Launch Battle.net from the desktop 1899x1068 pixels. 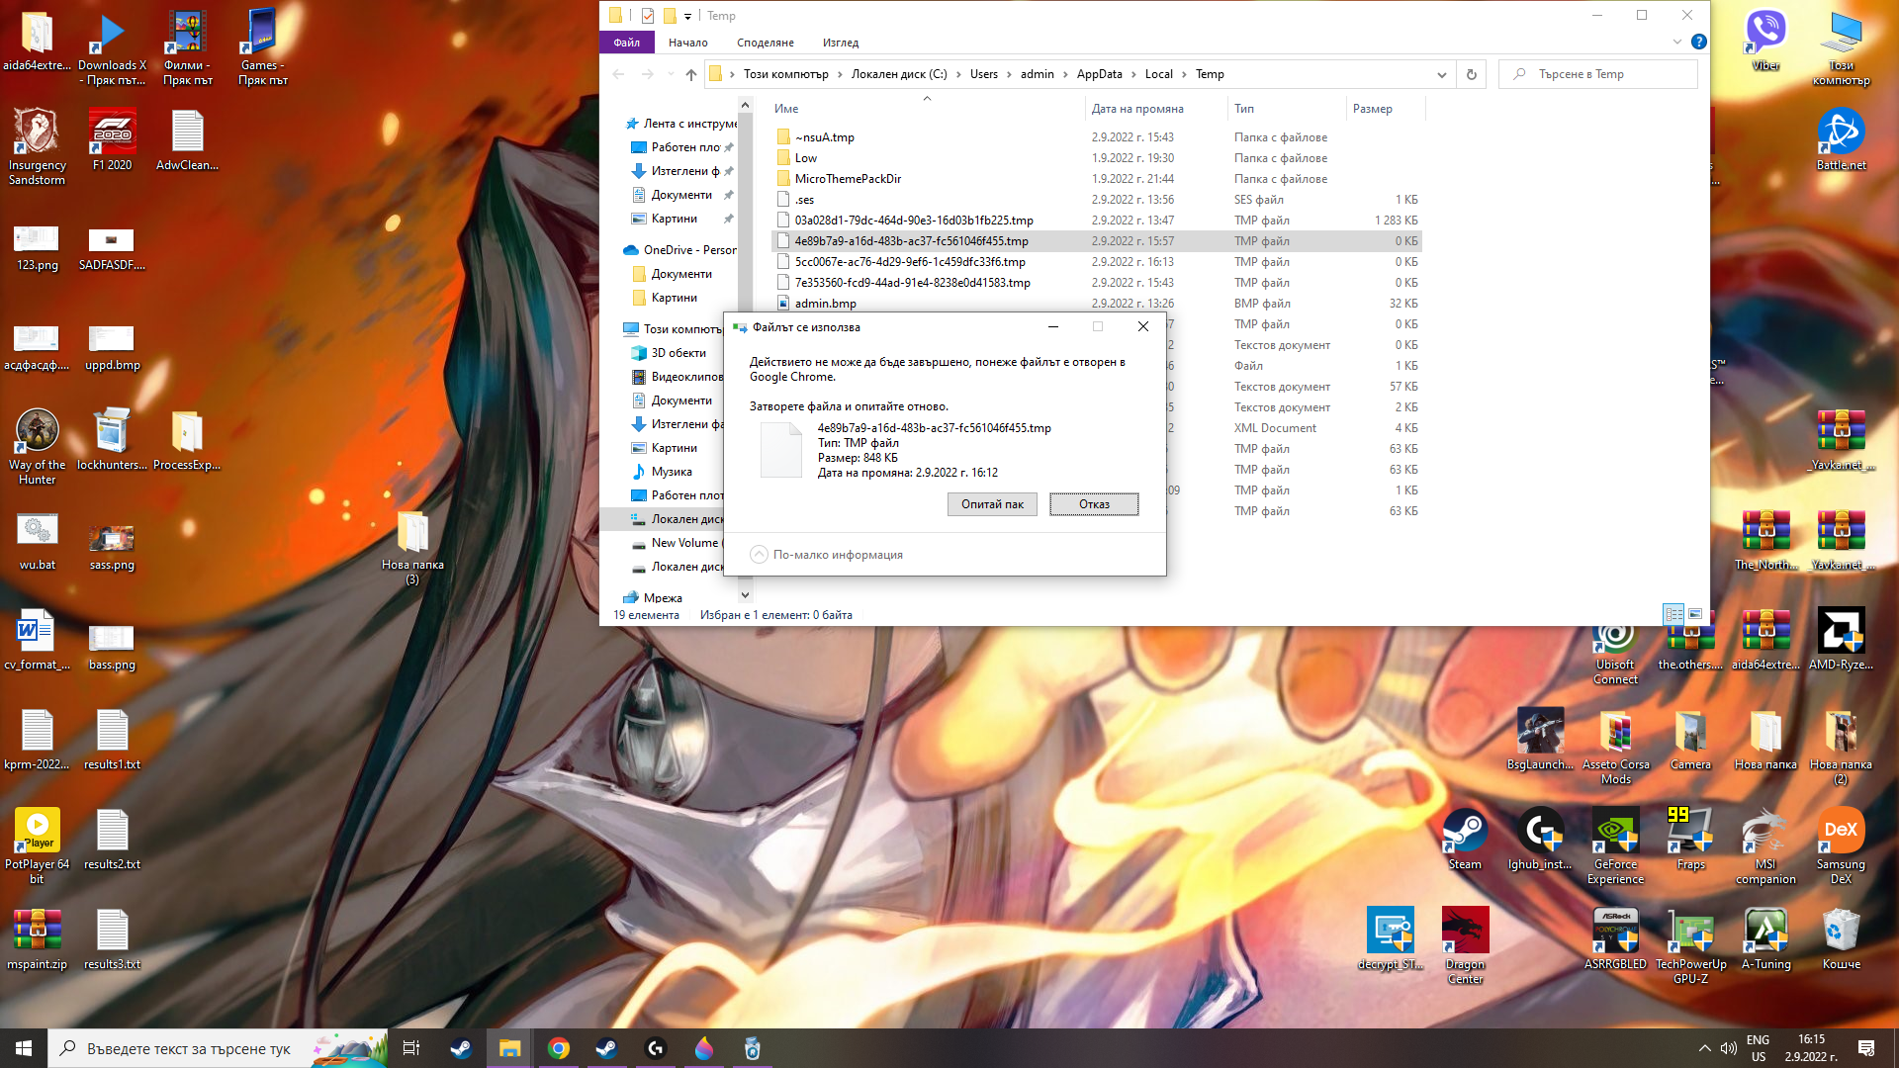[x=1841, y=139]
